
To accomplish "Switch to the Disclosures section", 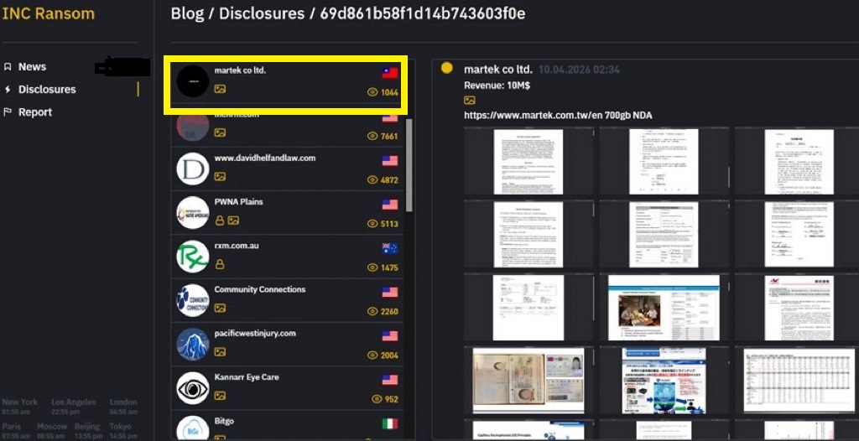I will pyautogui.click(x=47, y=90).
